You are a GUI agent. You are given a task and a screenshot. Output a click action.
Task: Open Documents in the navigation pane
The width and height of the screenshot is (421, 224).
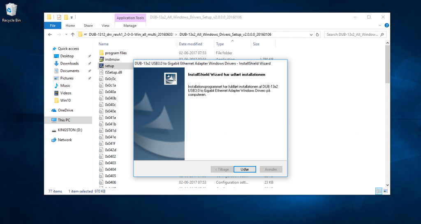pyautogui.click(x=69, y=71)
